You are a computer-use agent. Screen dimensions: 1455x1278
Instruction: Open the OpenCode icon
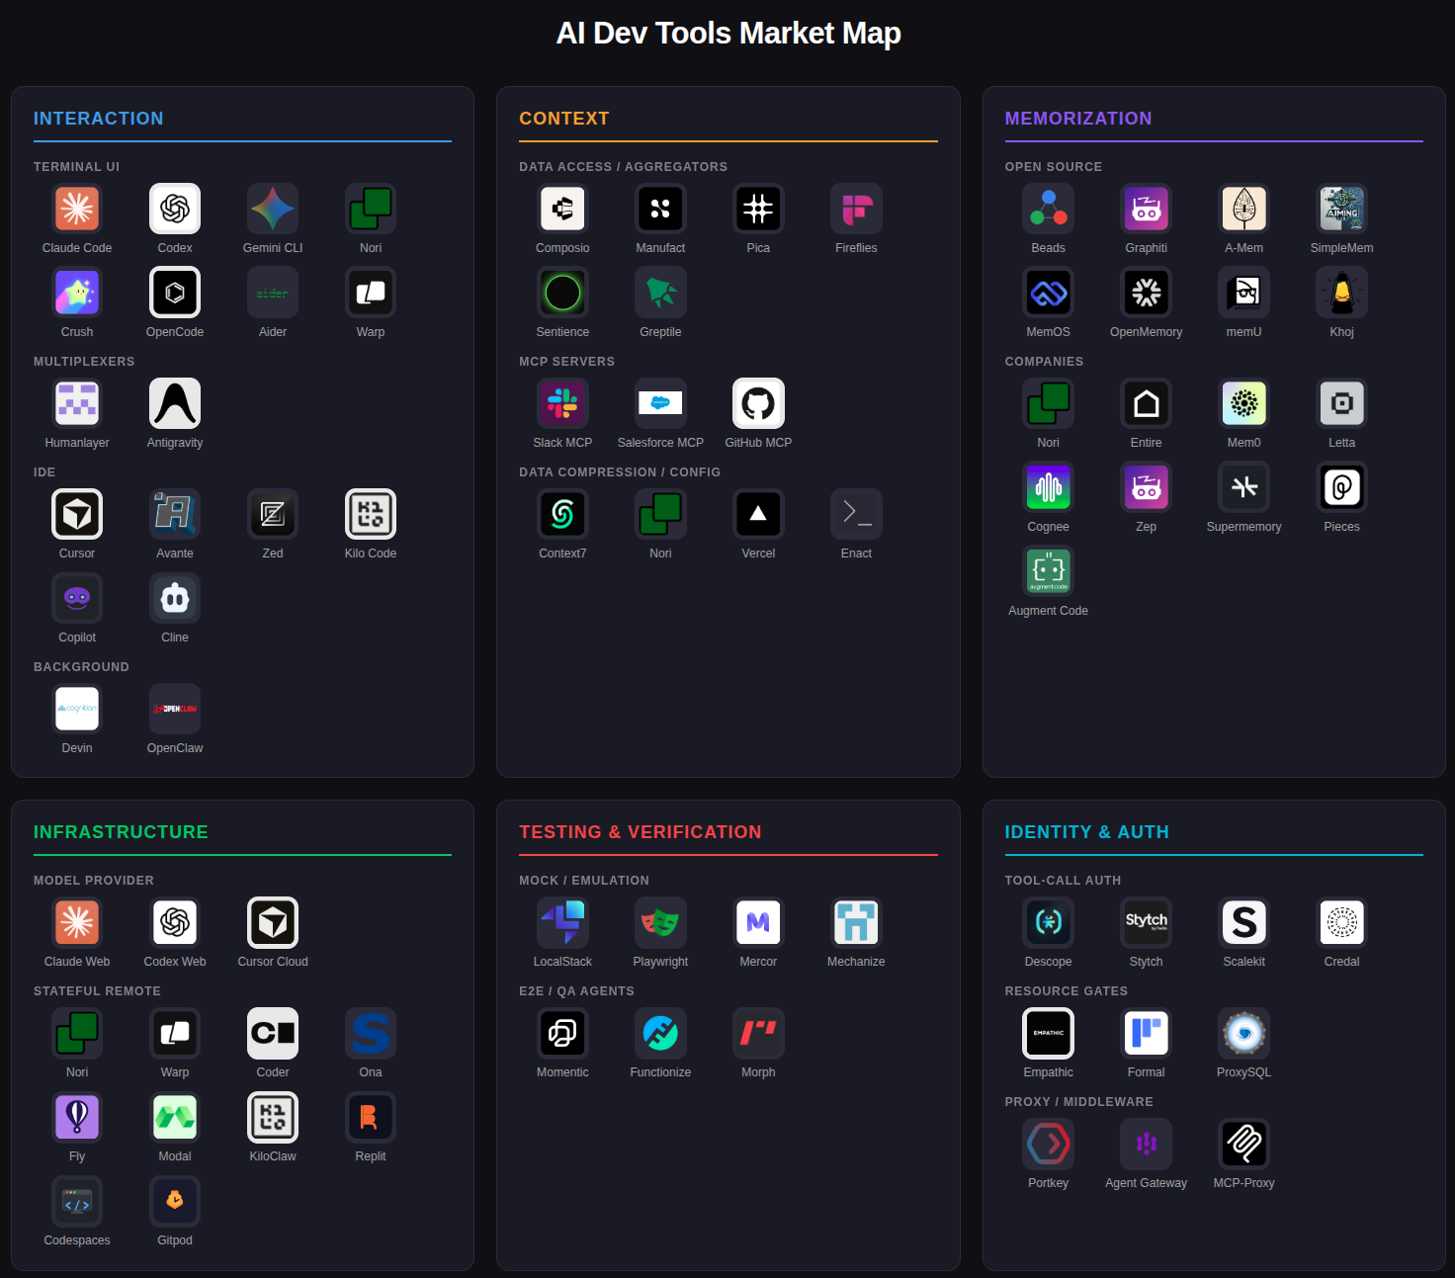[x=175, y=293]
